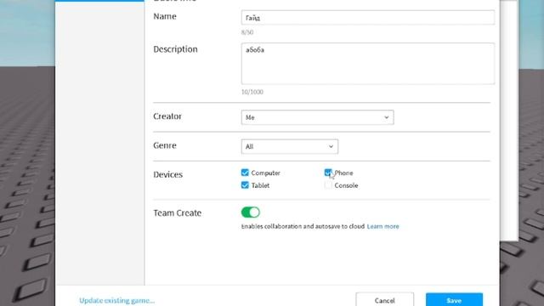Click the baseplate viewport behind the dialog
The image size is (544, 306).
pos(26,173)
